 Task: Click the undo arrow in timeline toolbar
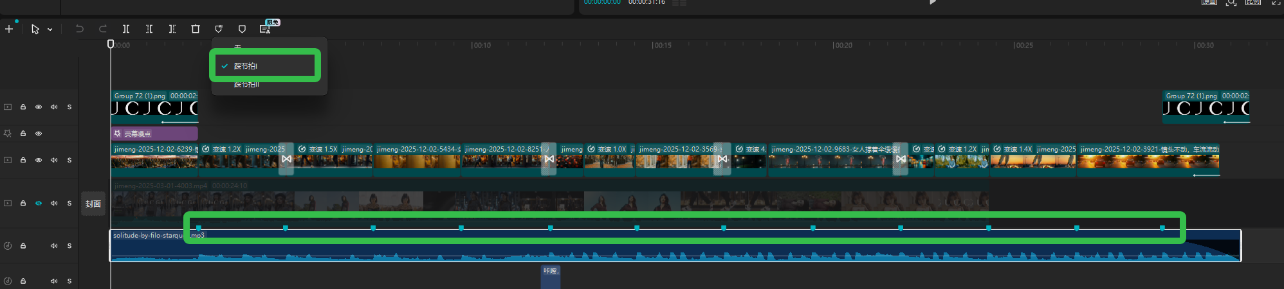pyautogui.click(x=80, y=29)
